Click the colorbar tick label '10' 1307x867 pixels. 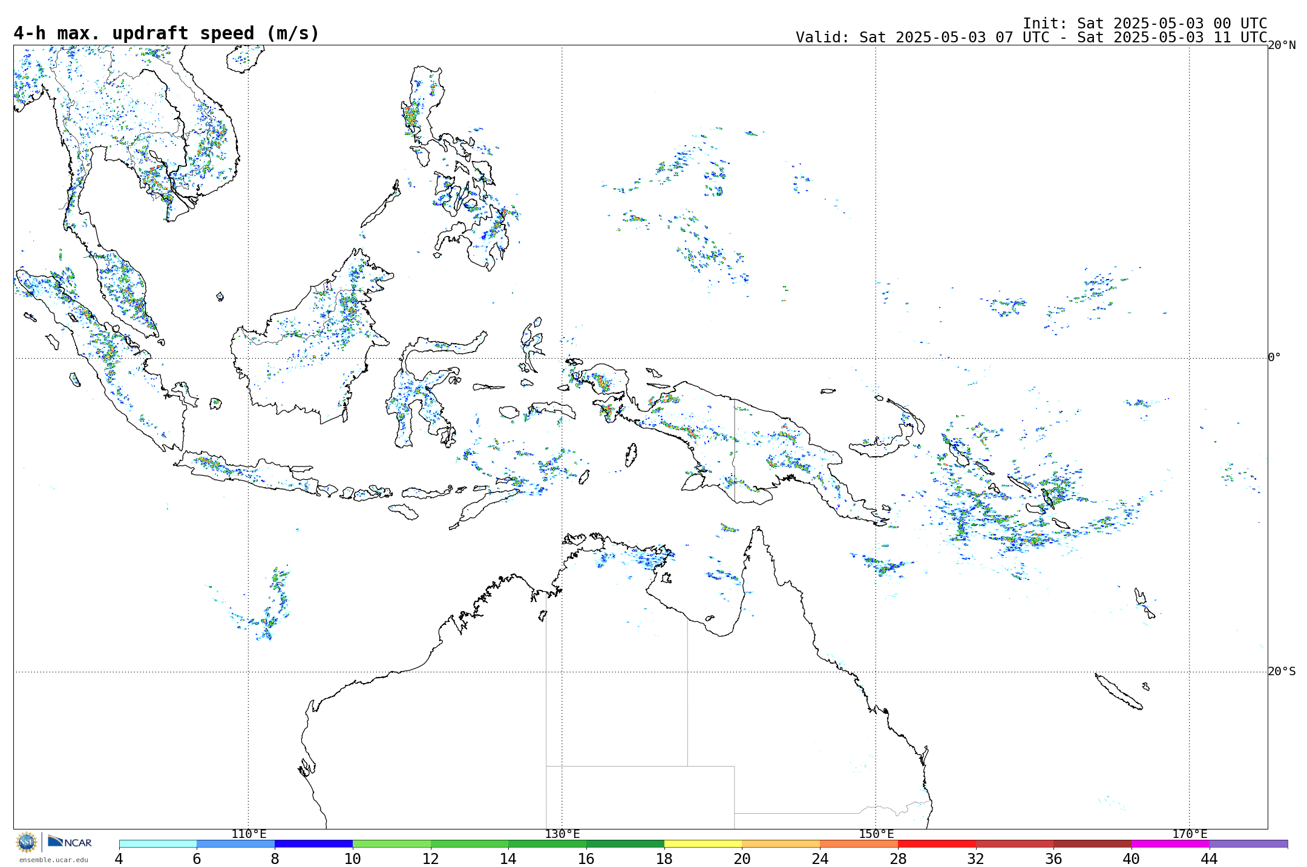tap(353, 859)
